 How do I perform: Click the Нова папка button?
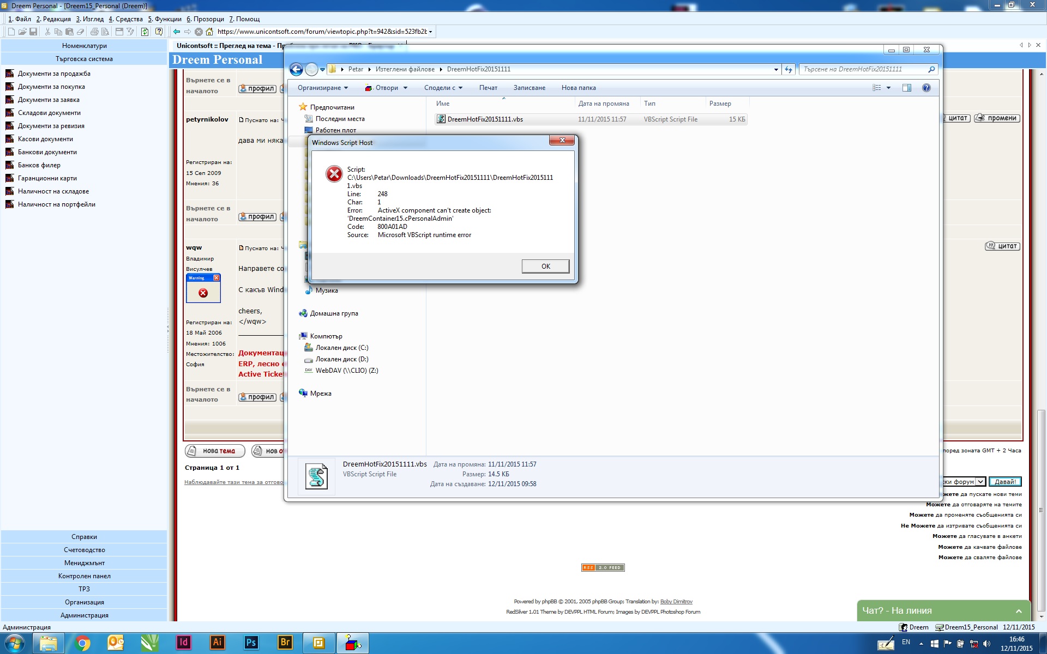click(579, 88)
